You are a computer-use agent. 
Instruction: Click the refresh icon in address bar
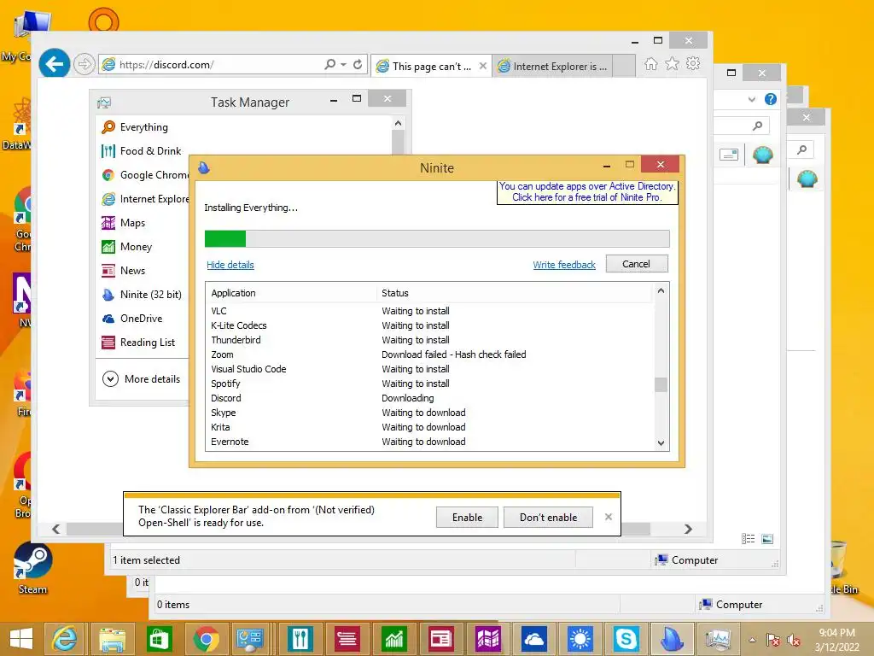point(358,64)
